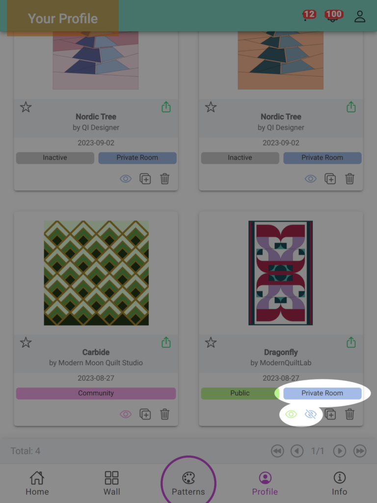
Task: Share the Dragonfly pattern via share icon
Action: pyautogui.click(x=351, y=342)
